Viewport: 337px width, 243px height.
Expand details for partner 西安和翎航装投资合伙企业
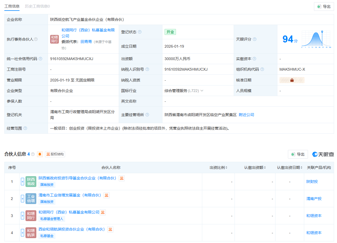22,233
